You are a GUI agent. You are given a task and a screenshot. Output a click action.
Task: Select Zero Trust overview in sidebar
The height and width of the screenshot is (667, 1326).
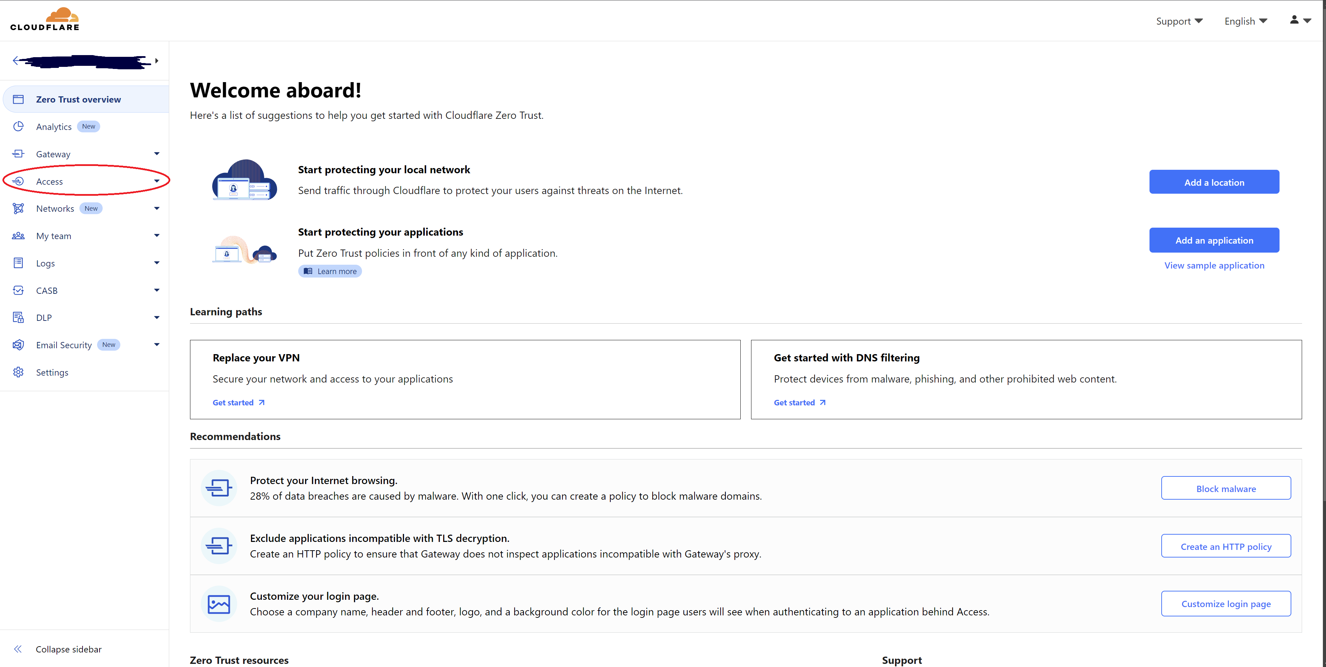78,99
